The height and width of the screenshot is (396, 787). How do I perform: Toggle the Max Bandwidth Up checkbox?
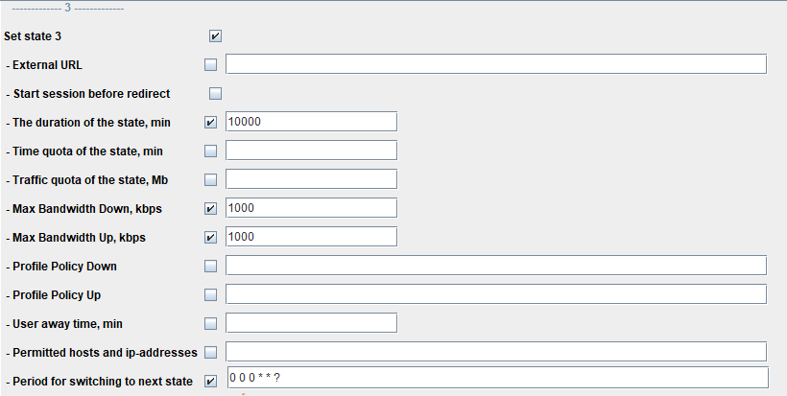click(x=211, y=237)
